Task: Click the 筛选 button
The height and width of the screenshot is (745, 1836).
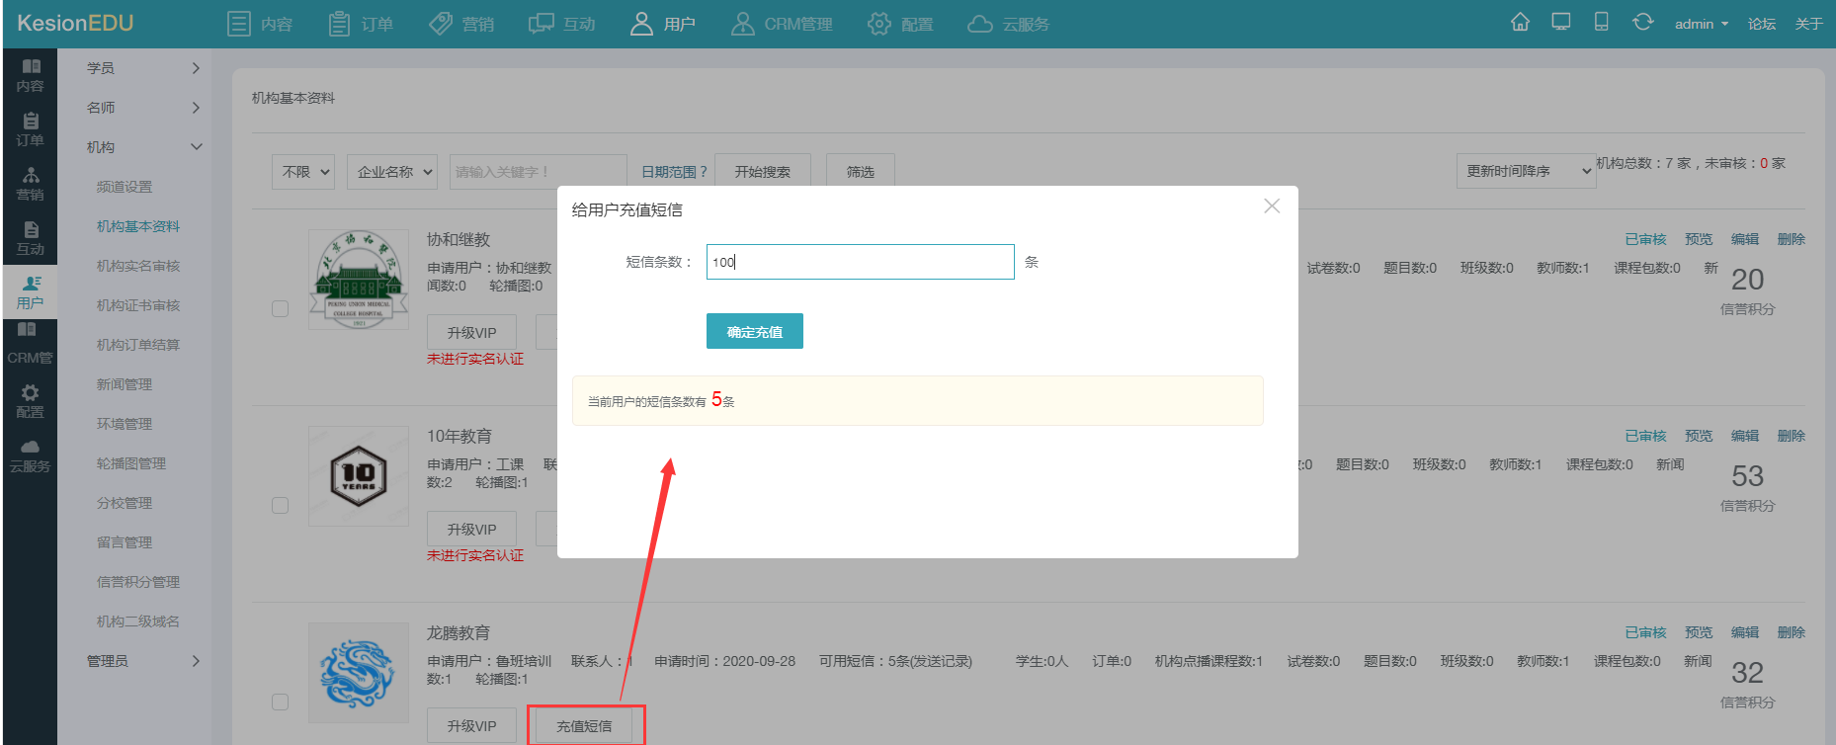Action: coord(860,172)
